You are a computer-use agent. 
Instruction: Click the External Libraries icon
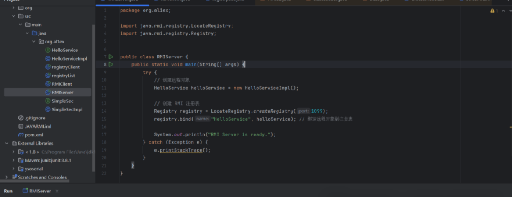coord(14,143)
